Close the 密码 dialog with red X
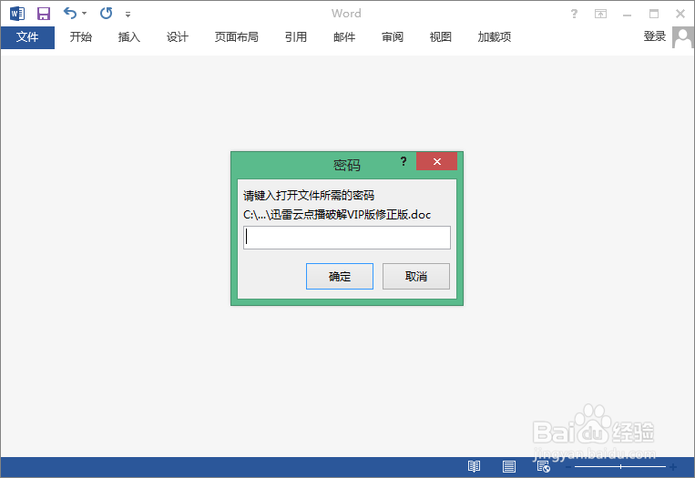This screenshot has width=695, height=478. [436, 161]
